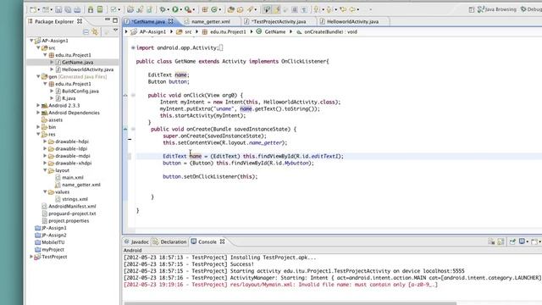The height and width of the screenshot is (305, 542).
Task: Switch to the HelloworldActivity.java editor tab
Action: (x=352, y=21)
